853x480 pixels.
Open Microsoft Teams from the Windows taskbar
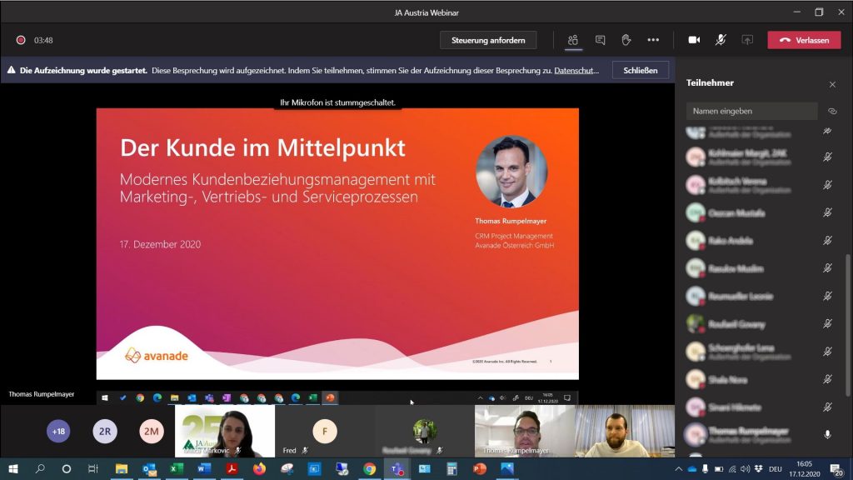coord(397,468)
